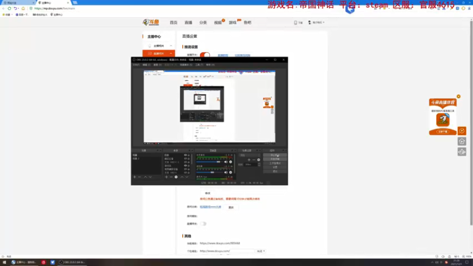Open the blue room category link
The height and width of the screenshot is (266, 473).
(210, 207)
